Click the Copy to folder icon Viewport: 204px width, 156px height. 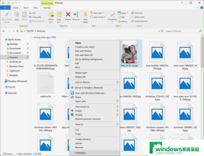[59, 15]
